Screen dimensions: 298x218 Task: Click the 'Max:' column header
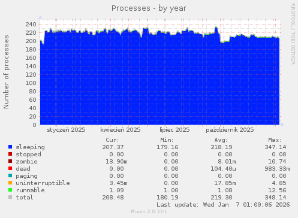[275, 140]
